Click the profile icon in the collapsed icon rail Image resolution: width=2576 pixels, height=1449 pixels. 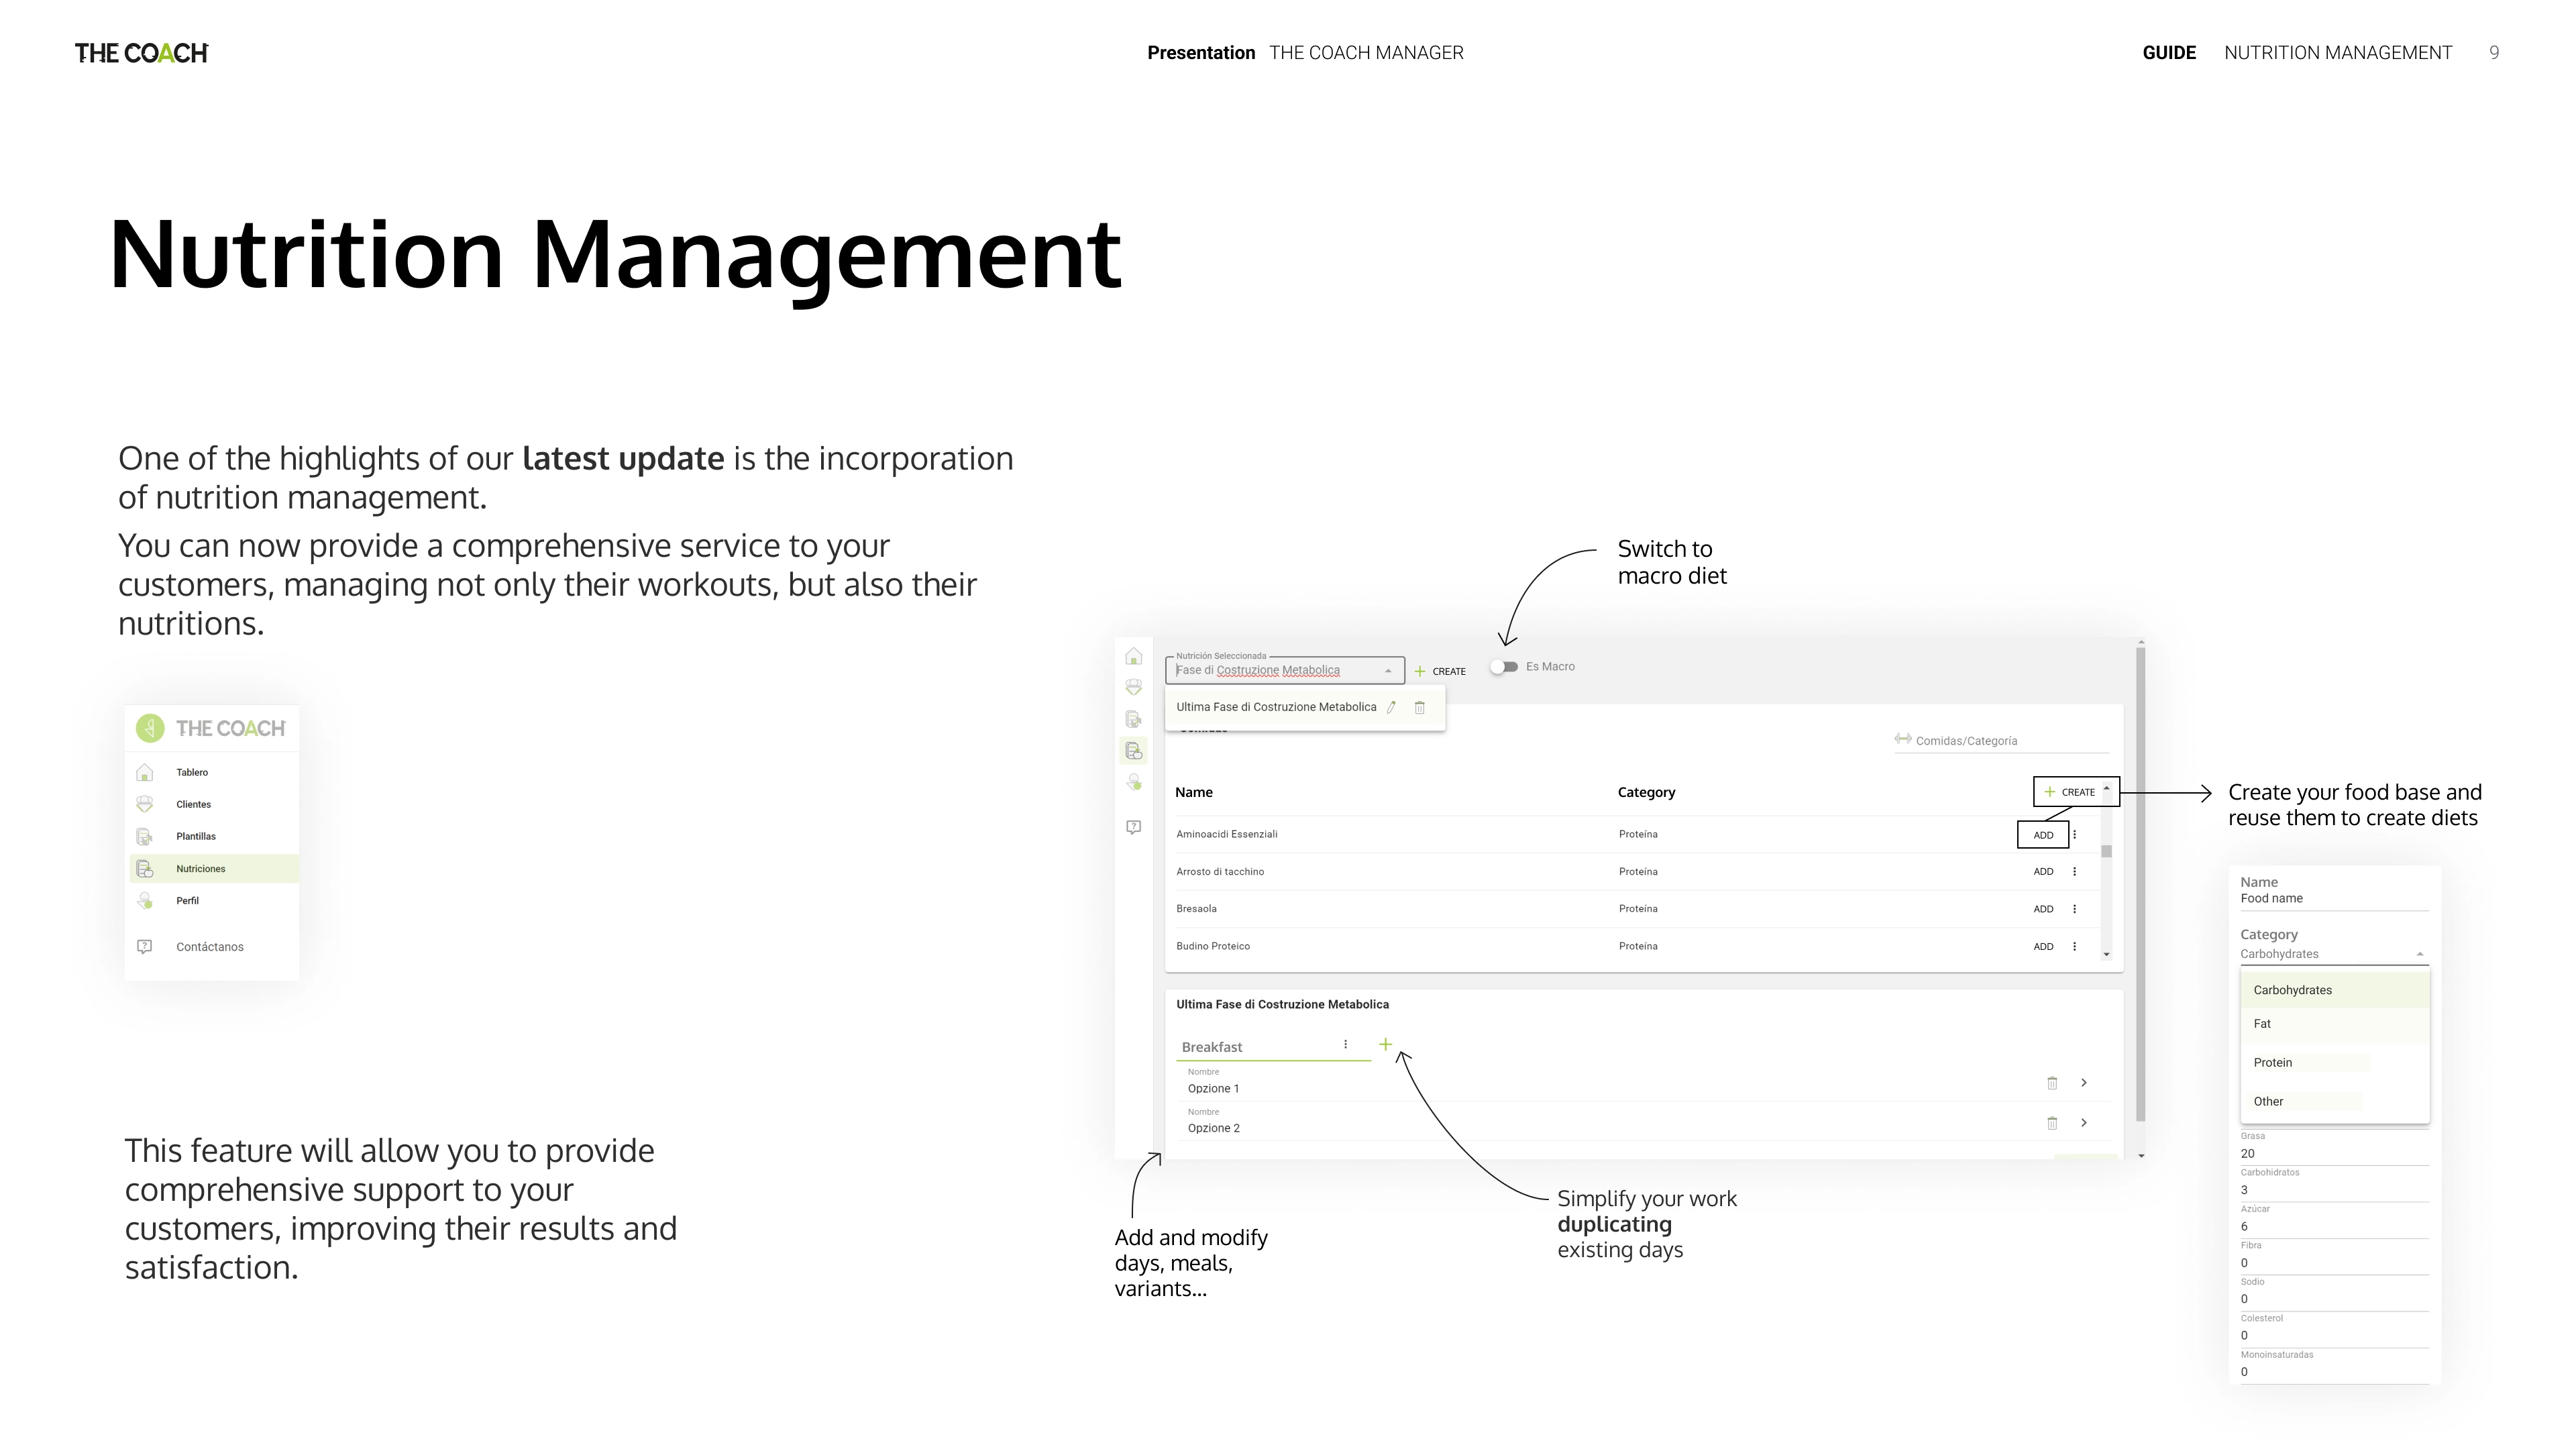(x=1133, y=782)
